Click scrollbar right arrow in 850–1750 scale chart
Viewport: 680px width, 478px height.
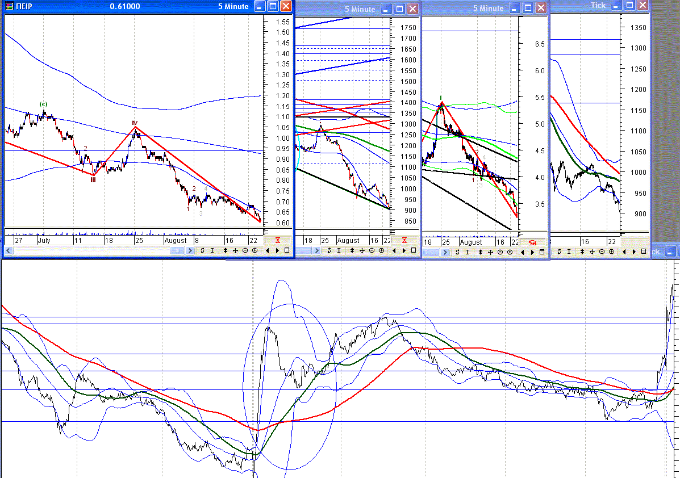click(316, 250)
